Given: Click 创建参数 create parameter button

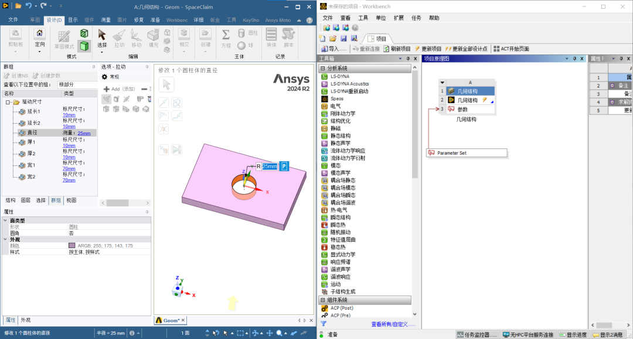Looking at the screenshot, I should coord(46,76).
